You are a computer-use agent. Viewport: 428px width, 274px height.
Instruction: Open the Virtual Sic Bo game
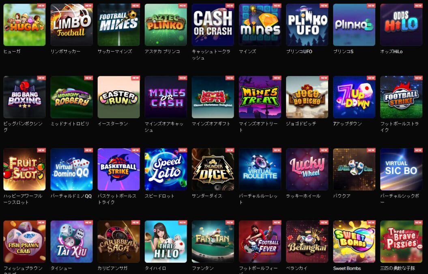(401, 169)
